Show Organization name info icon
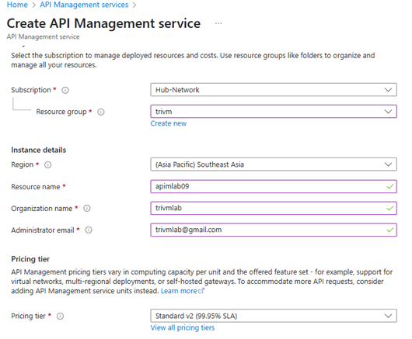Viewport: 412px width, 339px height. click(x=87, y=209)
